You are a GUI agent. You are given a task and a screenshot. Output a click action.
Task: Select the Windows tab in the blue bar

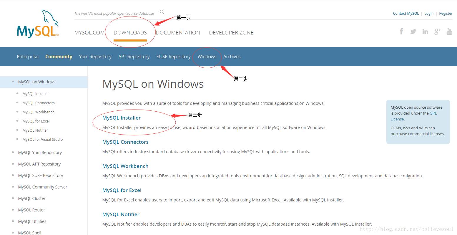coord(207,57)
